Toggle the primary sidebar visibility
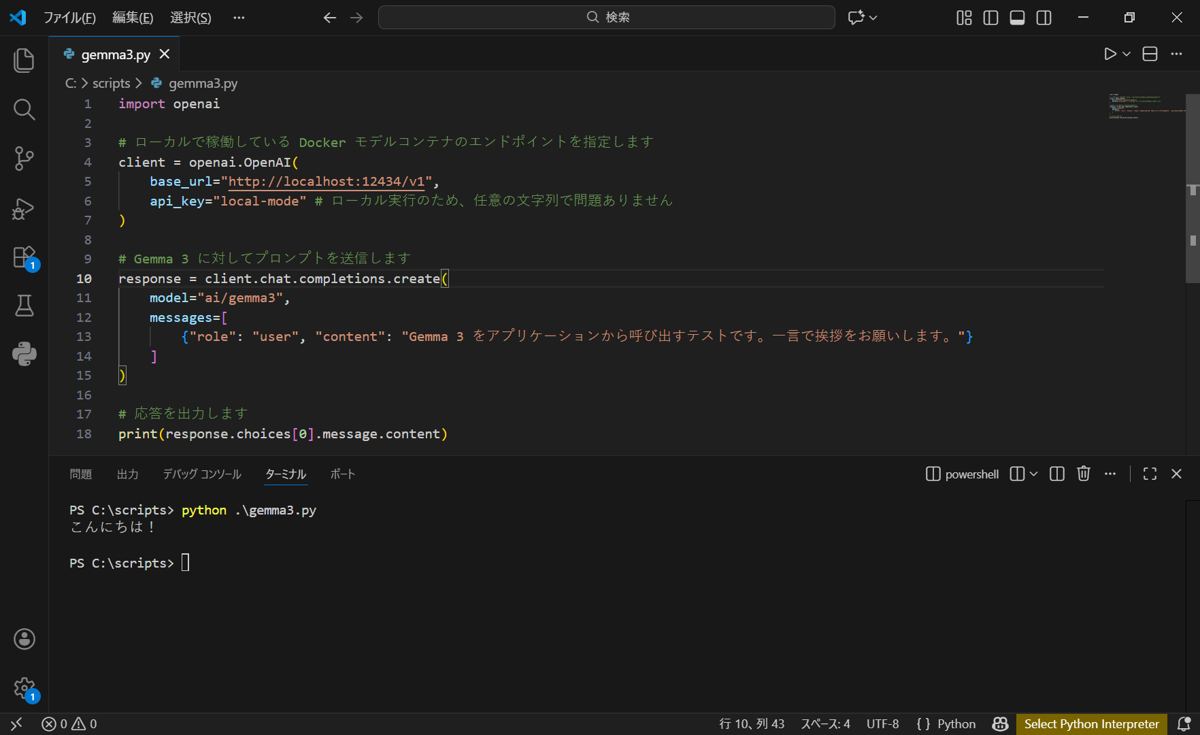 pos(990,18)
